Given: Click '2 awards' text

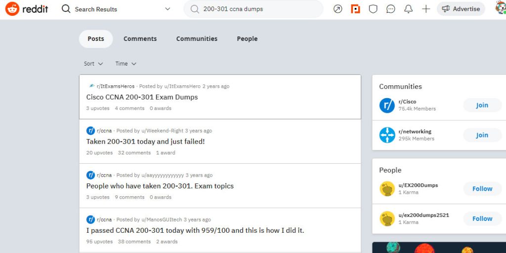Looking at the screenshot, I should 167,242.
